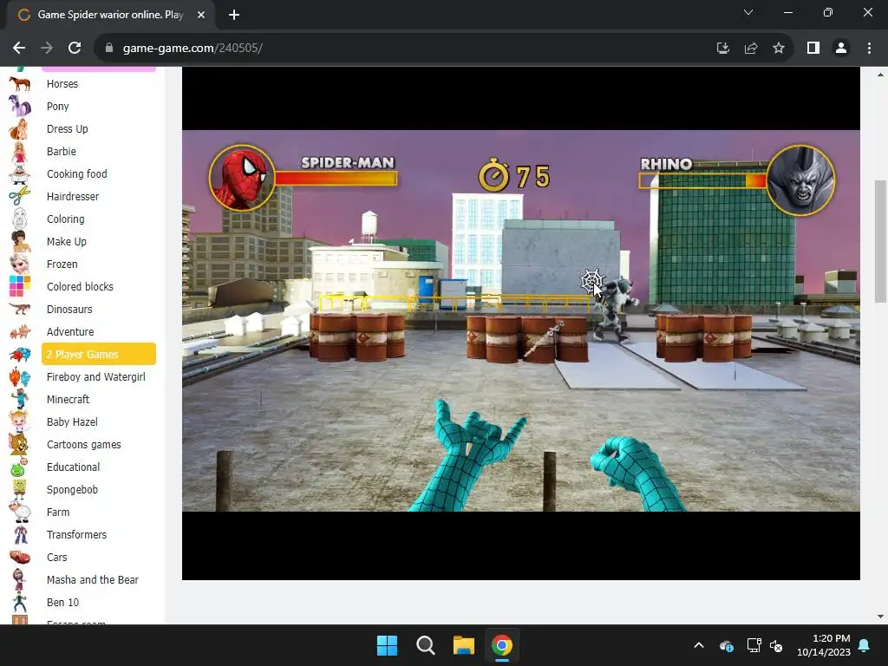888x666 pixels.
Task: Click the Masha and the Bear icon
Action: pos(19,580)
